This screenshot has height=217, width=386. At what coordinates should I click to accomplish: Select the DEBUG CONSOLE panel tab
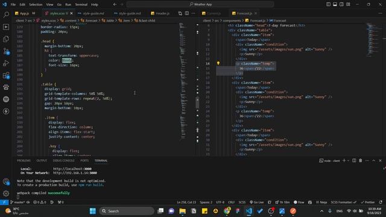point(63,161)
